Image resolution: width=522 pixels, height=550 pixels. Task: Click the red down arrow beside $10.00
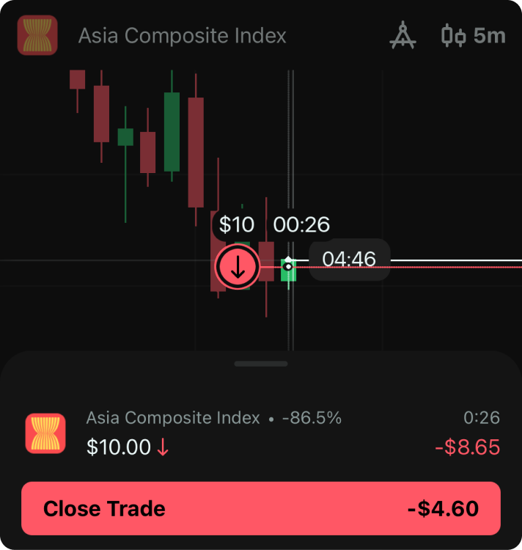163,447
